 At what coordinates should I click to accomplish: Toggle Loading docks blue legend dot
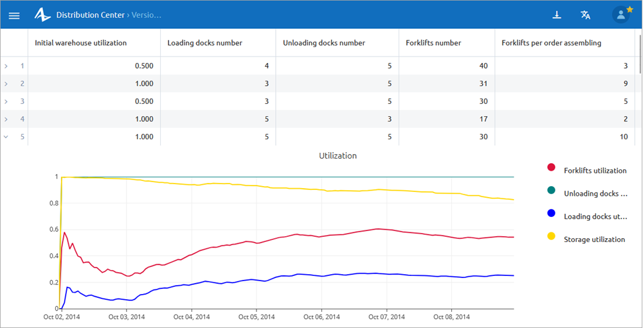point(551,213)
